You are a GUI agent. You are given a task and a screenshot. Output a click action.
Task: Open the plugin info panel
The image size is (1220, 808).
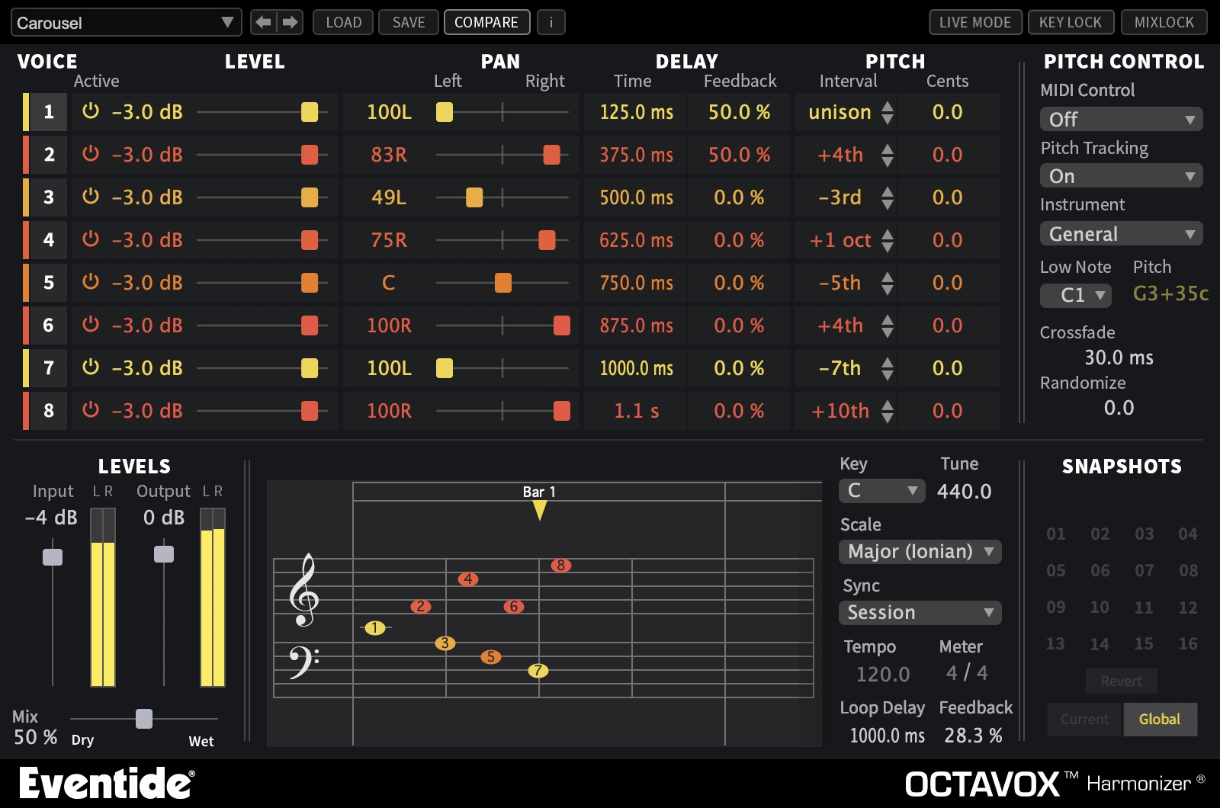tap(551, 22)
